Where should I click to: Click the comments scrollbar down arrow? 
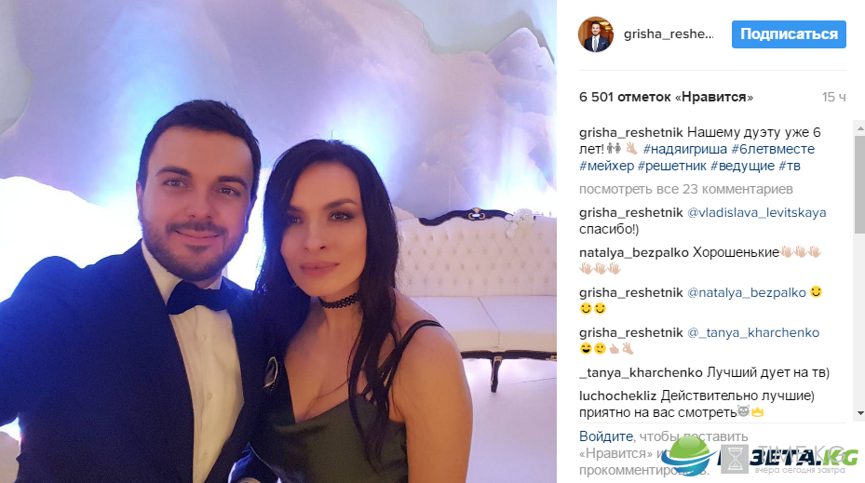[860, 413]
